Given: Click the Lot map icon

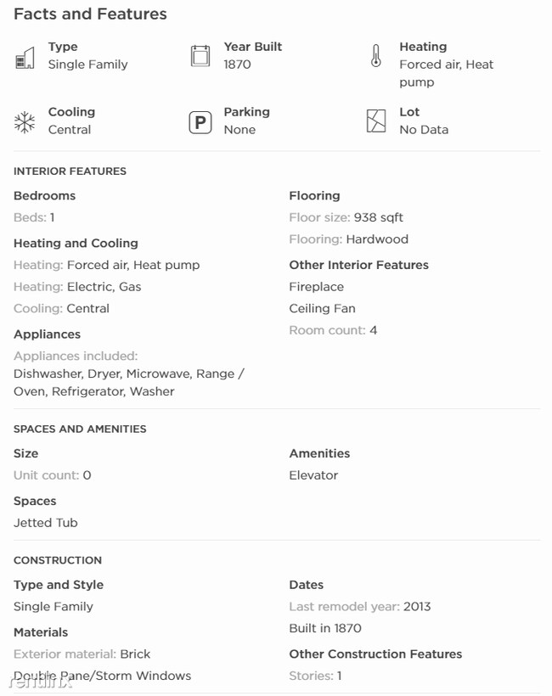Looking at the screenshot, I should (x=376, y=121).
